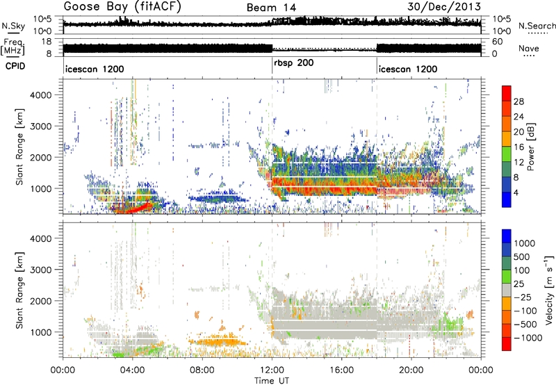Viewport: 556px width, 385px height.
Task: Click the "icescan 1200" label starting at 18:00
Action: (408, 69)
